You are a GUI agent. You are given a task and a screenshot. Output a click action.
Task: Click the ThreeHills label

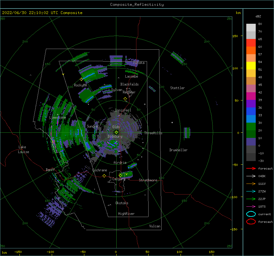[x=153, y=133]
